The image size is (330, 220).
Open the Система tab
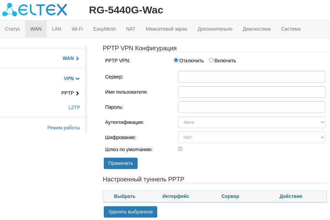(291, 29)
